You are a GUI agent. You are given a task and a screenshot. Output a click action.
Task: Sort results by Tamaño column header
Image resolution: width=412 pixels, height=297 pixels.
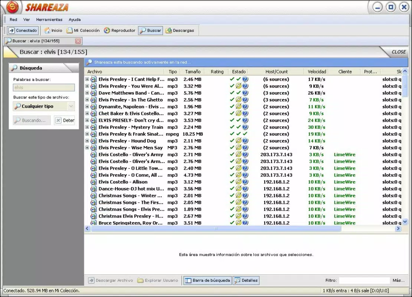coord(193,72)
